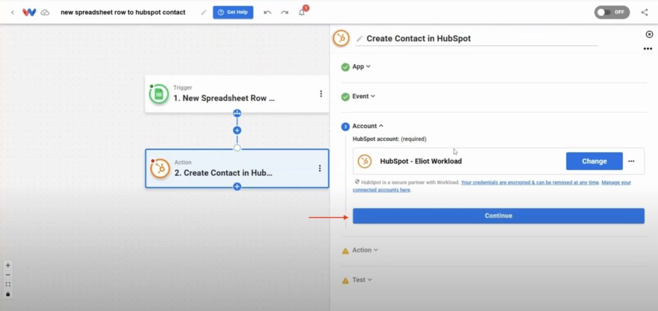658x311 pixels.
Task: Lock the canvas interactivity
Action: pos(8,294)
